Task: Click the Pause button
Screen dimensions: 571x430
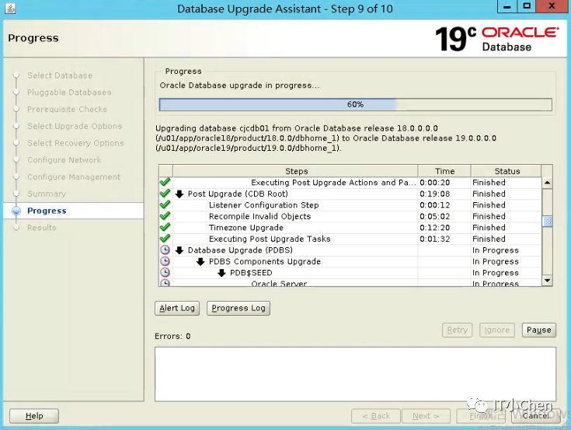Action: (538, 330)
